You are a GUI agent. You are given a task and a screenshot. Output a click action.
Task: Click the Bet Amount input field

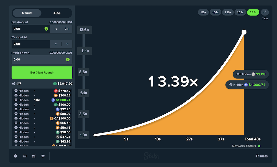click(x=28, y=29)
